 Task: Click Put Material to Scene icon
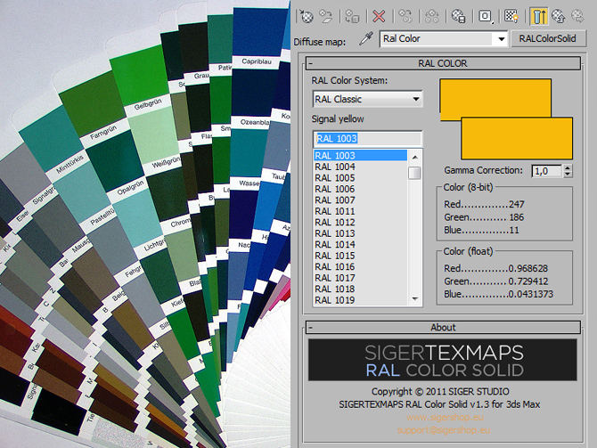pos(326,16)
